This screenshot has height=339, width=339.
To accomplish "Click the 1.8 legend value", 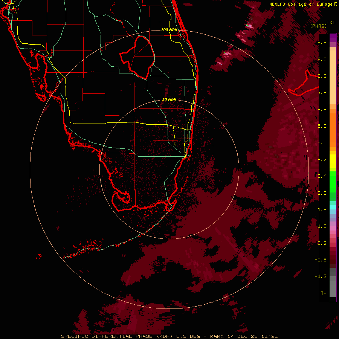I will point(322,210).
